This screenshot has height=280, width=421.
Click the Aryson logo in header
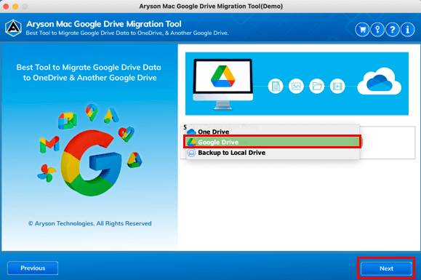pos(13,28)
